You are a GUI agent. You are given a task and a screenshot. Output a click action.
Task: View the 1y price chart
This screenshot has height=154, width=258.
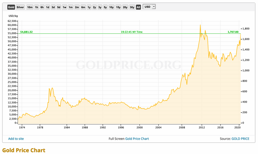click(x=89, y=7)
